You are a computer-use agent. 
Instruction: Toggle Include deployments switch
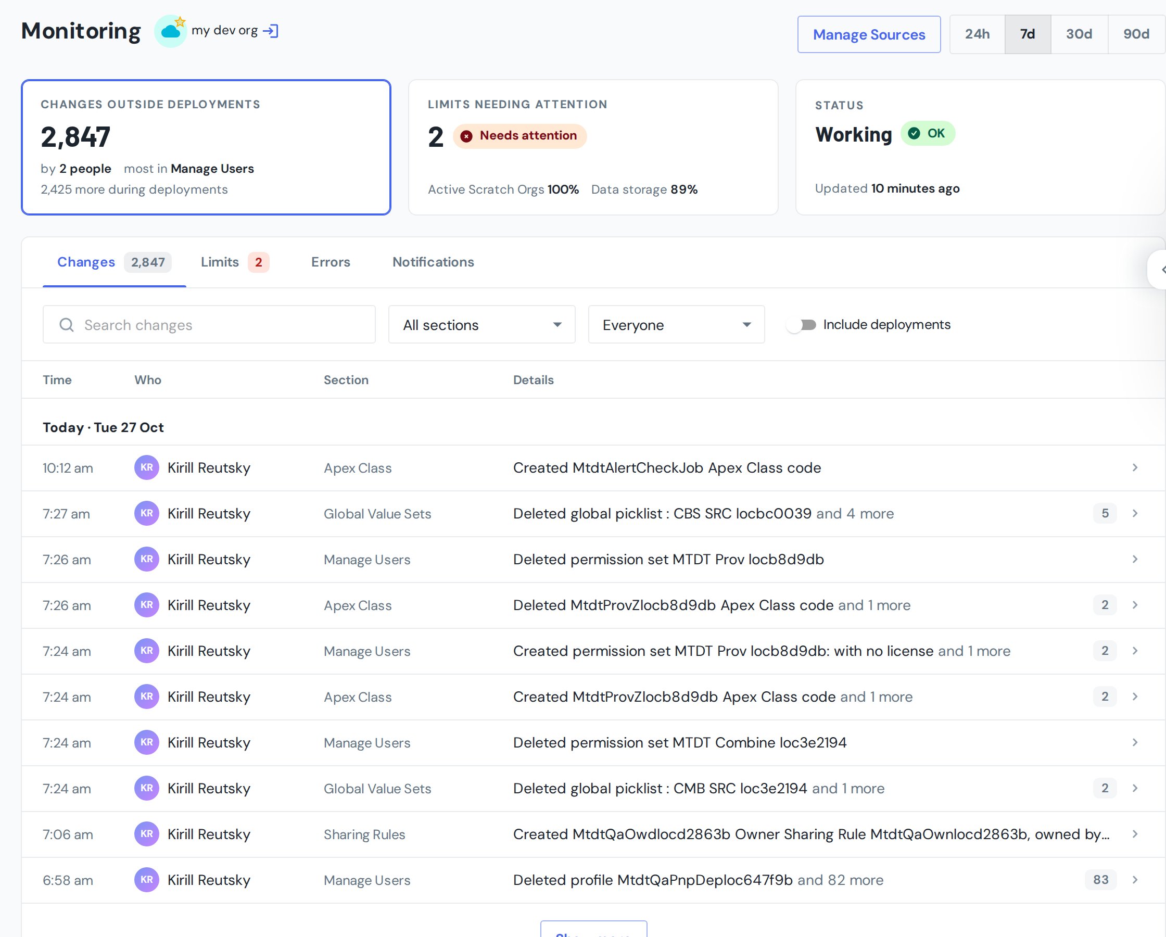802,325
